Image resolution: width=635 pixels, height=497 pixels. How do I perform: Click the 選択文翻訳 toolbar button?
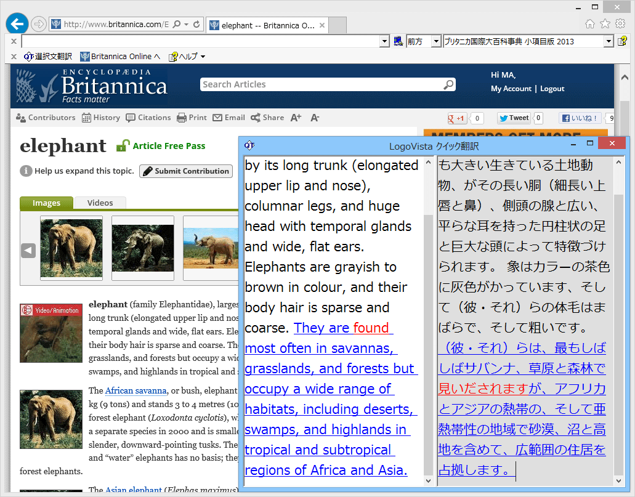click(x=48, y=57)
